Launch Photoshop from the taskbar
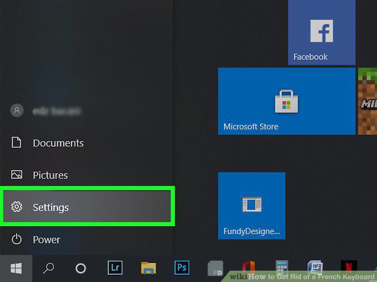The image size is (377, 282). click(x=182, y=268)
